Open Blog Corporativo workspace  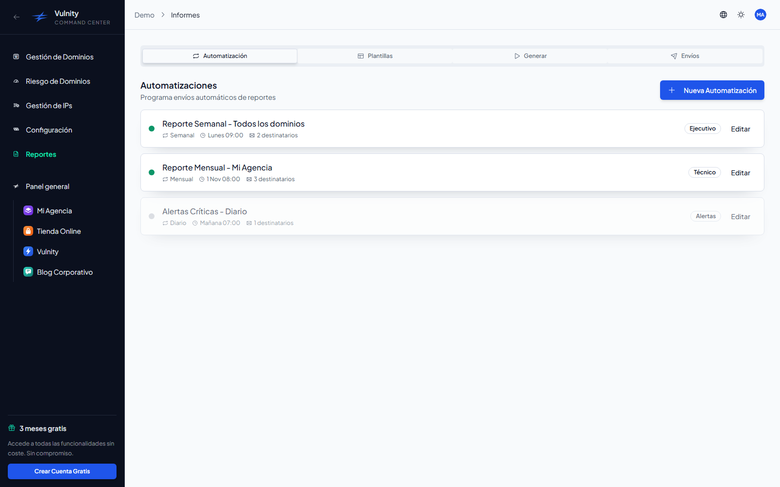(x=65, y=272)
